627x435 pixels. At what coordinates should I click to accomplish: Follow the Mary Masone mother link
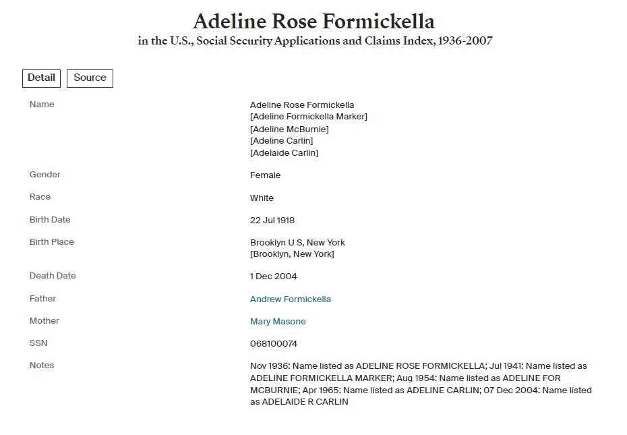tap(278, 322)
